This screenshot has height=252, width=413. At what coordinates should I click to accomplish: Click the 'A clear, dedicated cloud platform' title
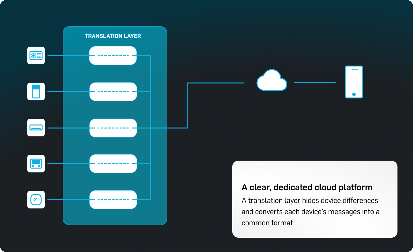(307, 187)
